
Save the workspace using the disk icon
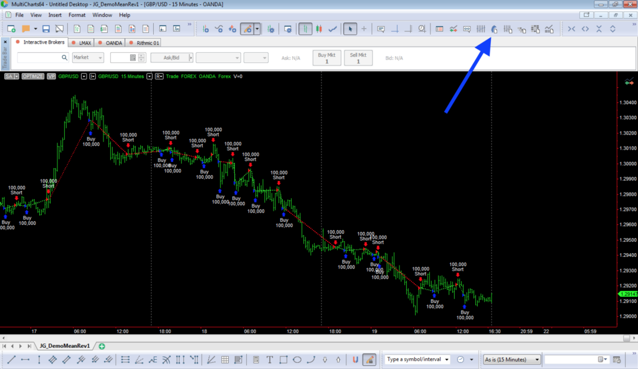click(x=45, y=28)
